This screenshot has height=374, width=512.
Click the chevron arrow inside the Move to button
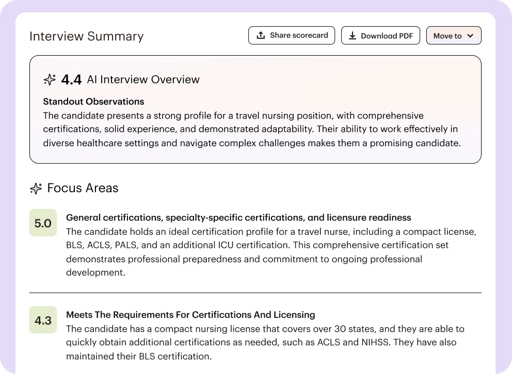[470, 36]
